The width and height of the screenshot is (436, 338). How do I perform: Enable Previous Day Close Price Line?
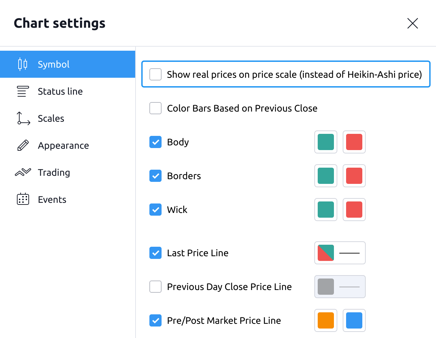[x=155, y=287]
